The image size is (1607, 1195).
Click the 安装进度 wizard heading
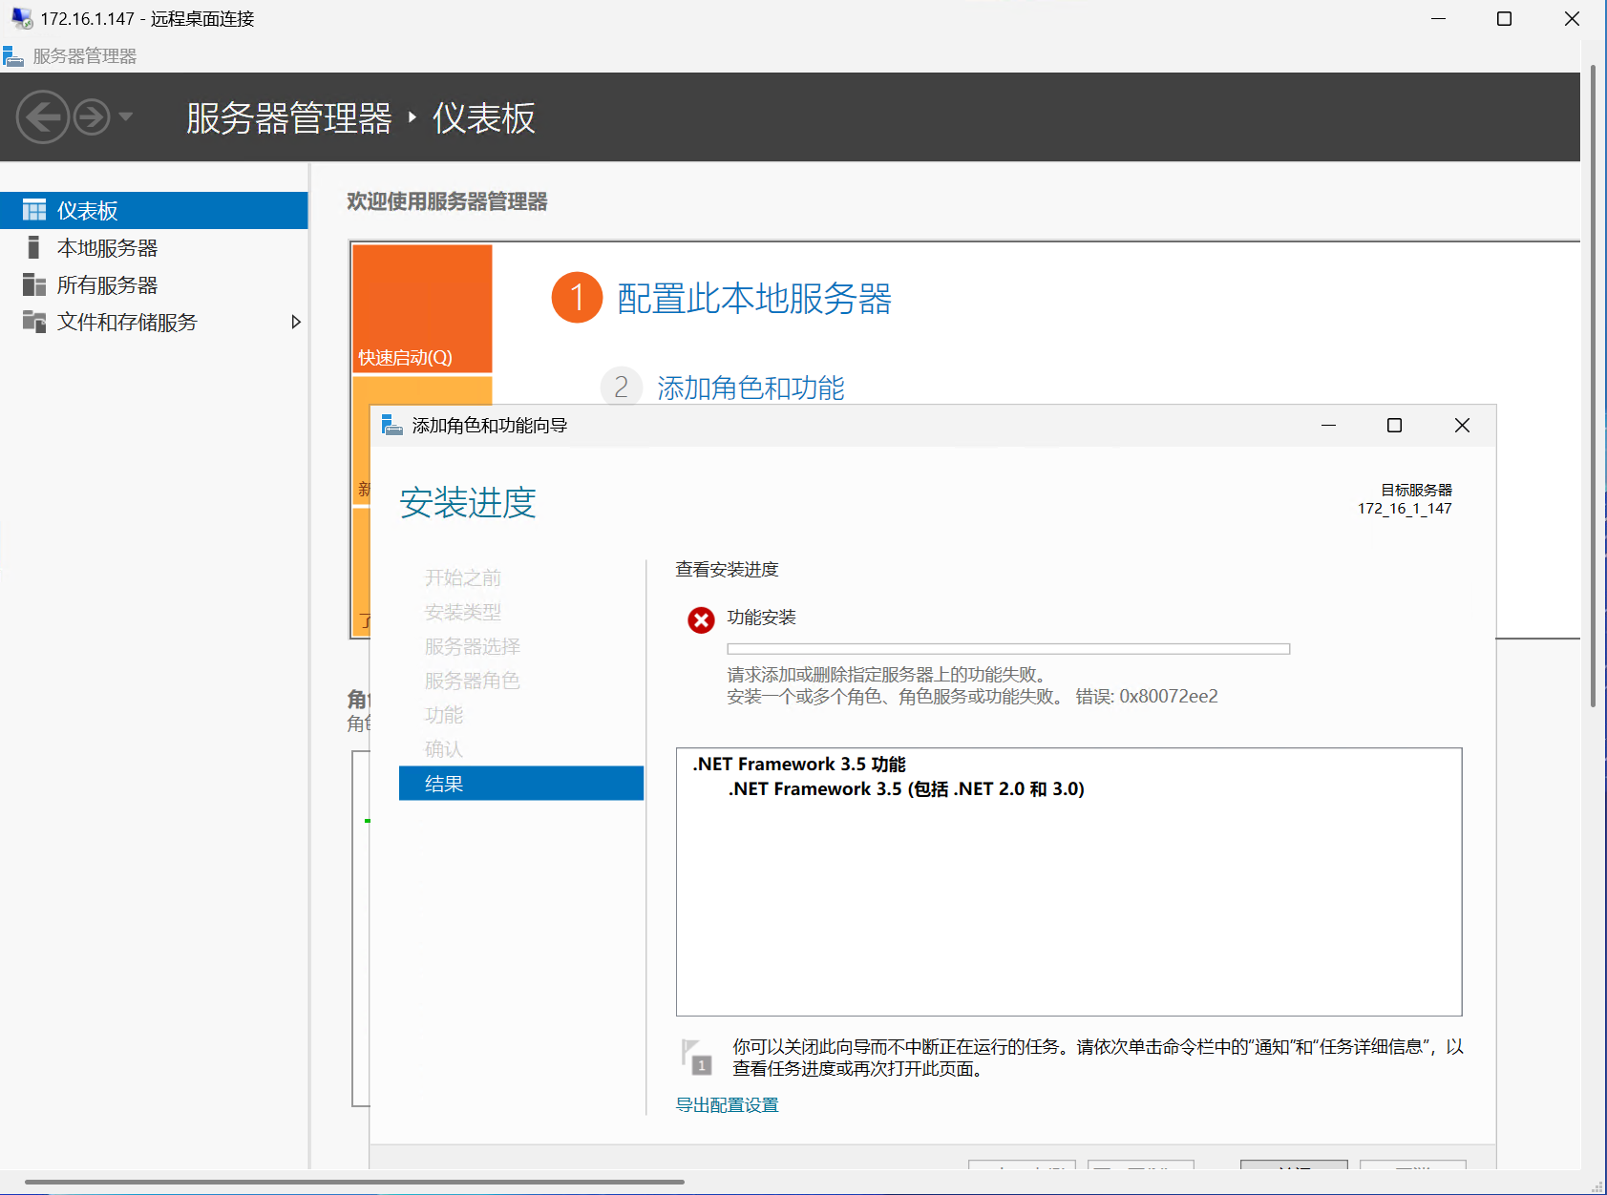[468, 503]
